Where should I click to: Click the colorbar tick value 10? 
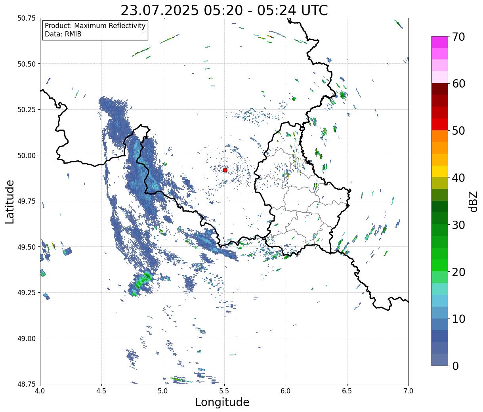[x=458, y=319]
